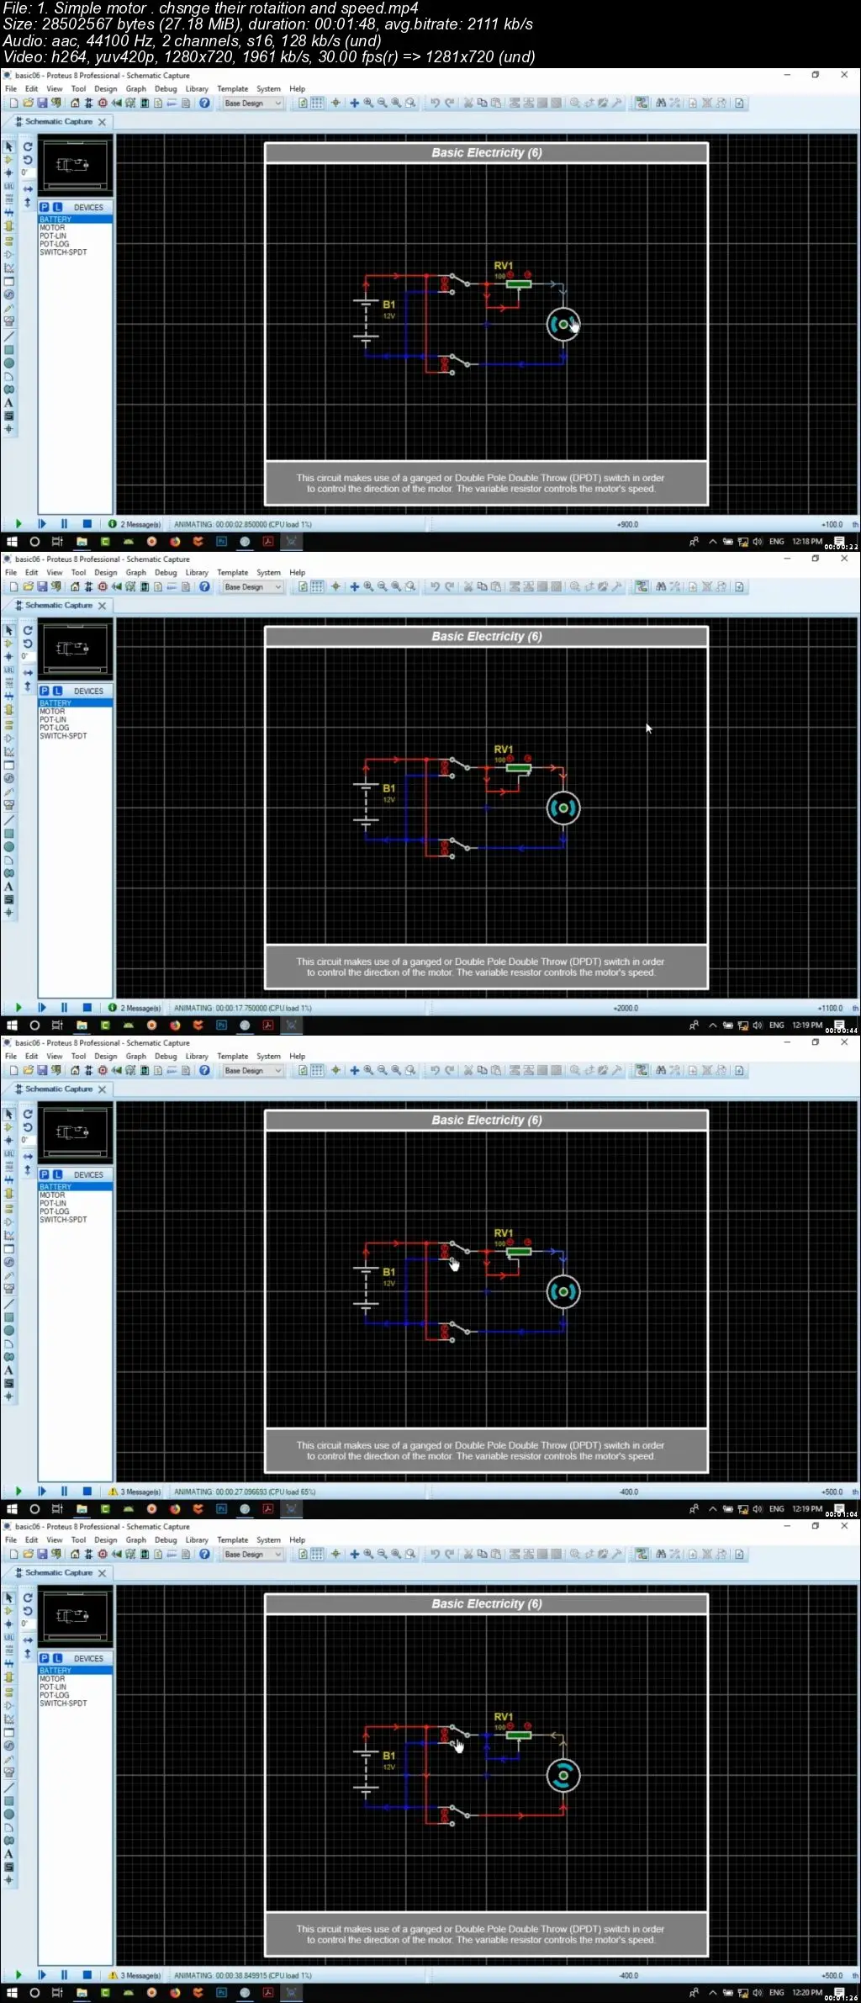Viewport: 861px width, 2003px height.
Task: Click the green Play button in first frame
Action: click(18, 524)
